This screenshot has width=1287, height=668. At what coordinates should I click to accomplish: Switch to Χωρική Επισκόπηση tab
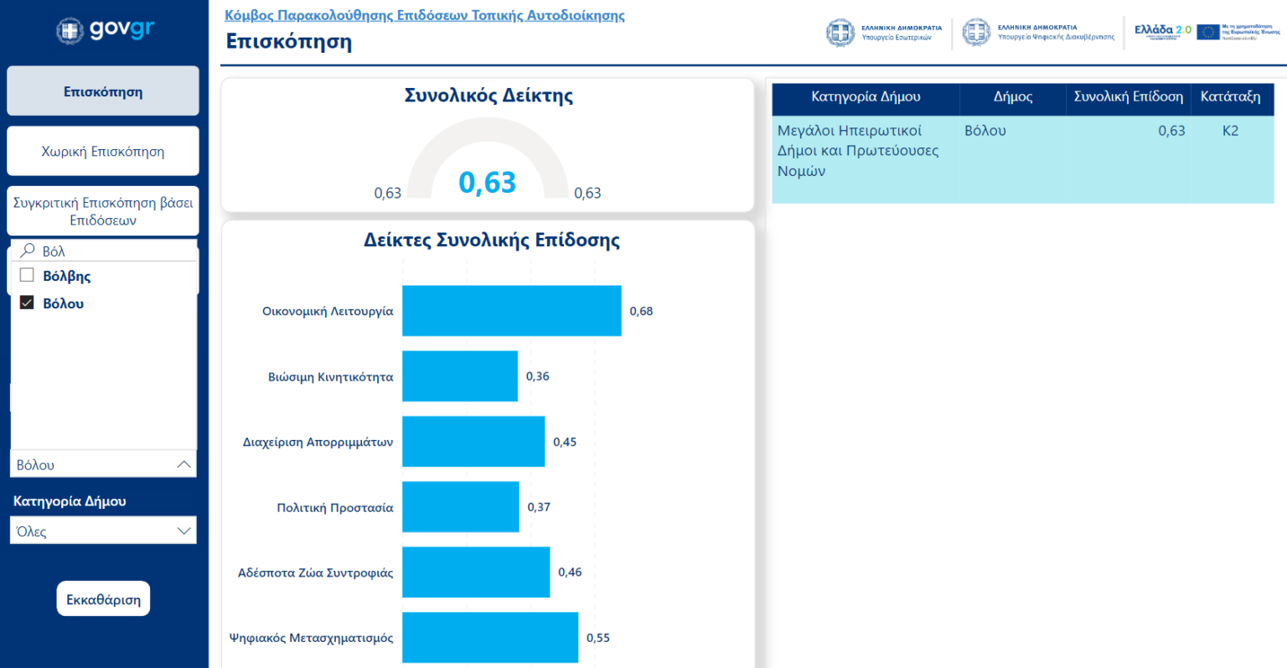click(103, 152)
